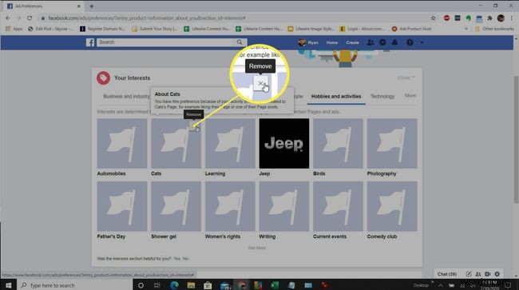Screen dimensions: 519x290
Task: Open the Windows Start menu
Action: [x=8, y=285]
